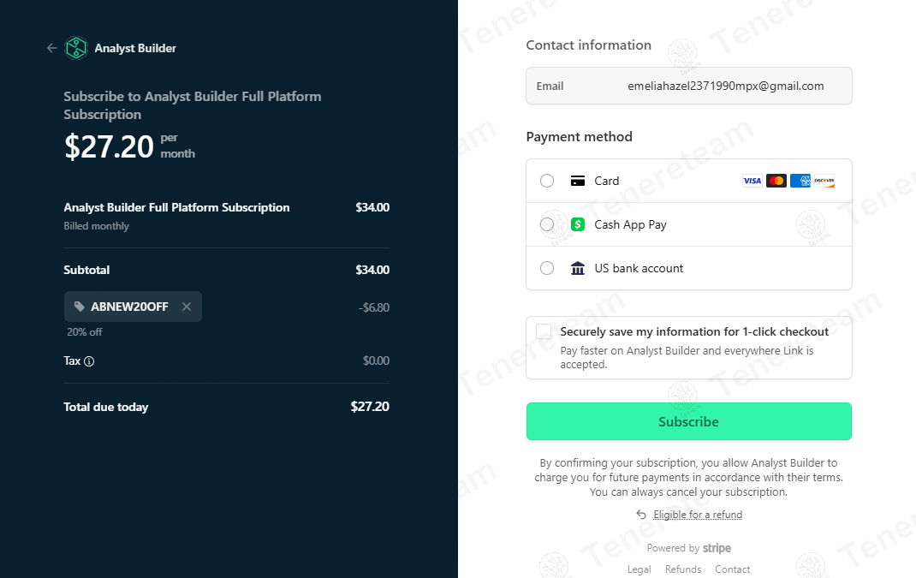
Task: Click the Visa card logo
Action: [752, 181]
